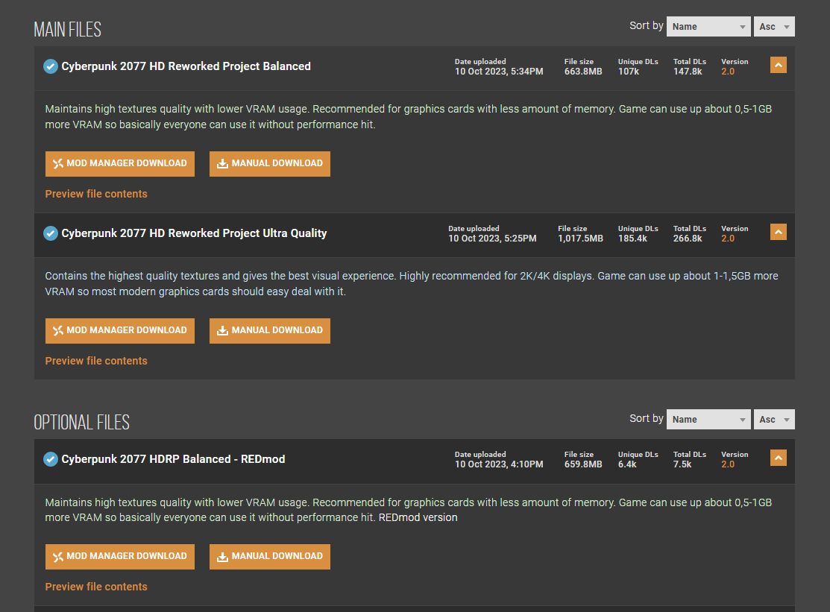Click file size value 663.8MB
830x612 pixels.
tap(583, 72)
